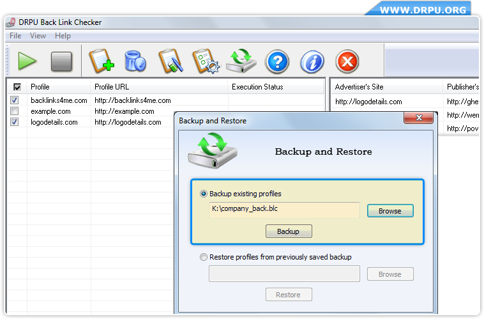Uncheck the logodetails.com profile checkbox

click(x=15, y=122)
